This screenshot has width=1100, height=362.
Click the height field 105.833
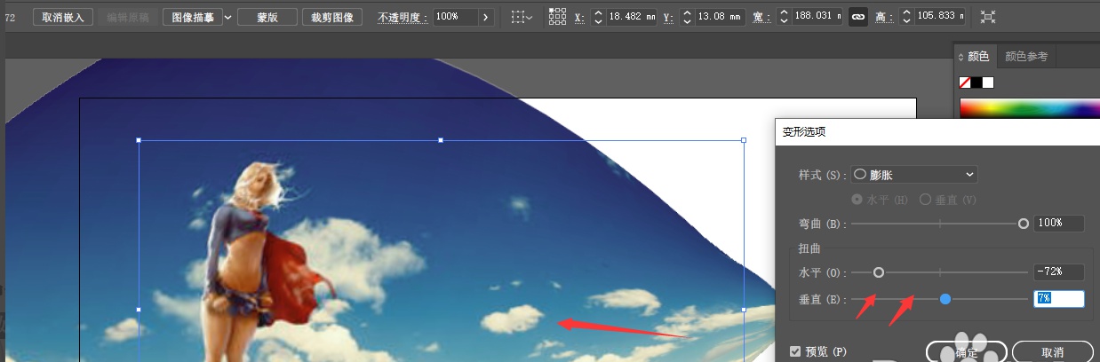[x=939, y=17]
